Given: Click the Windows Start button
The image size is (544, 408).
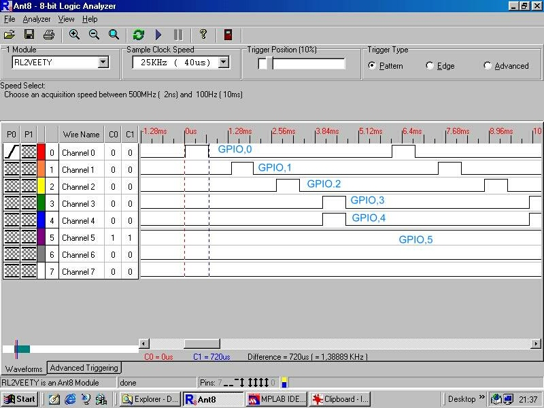Looking at the screenshot, I should click(x=20, y=399).
